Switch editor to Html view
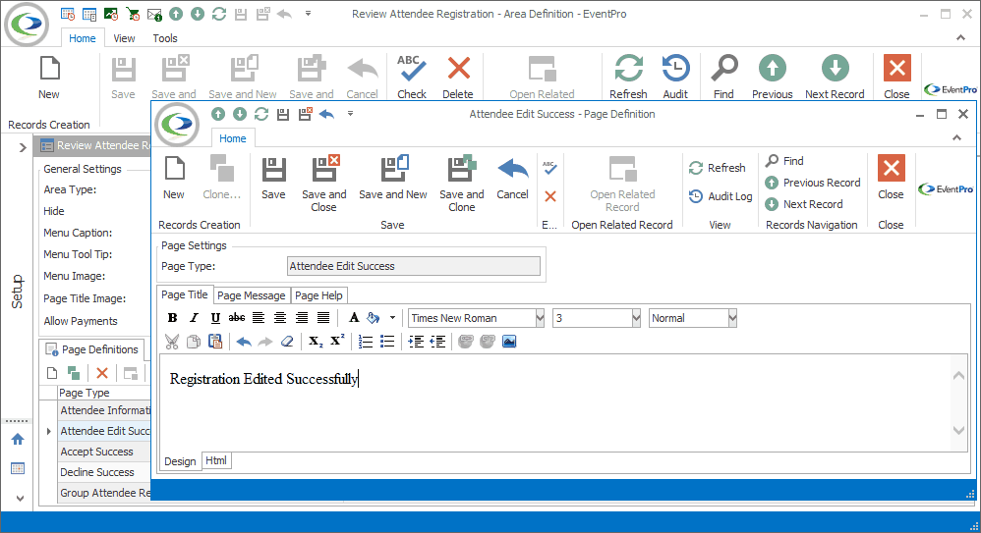The height and width of the screenshot is (533, 981). pyautogui.click(x=216, y=460)
